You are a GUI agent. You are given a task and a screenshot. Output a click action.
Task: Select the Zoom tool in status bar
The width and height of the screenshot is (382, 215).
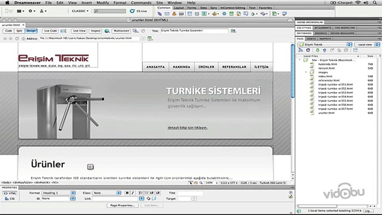(201, 182)
